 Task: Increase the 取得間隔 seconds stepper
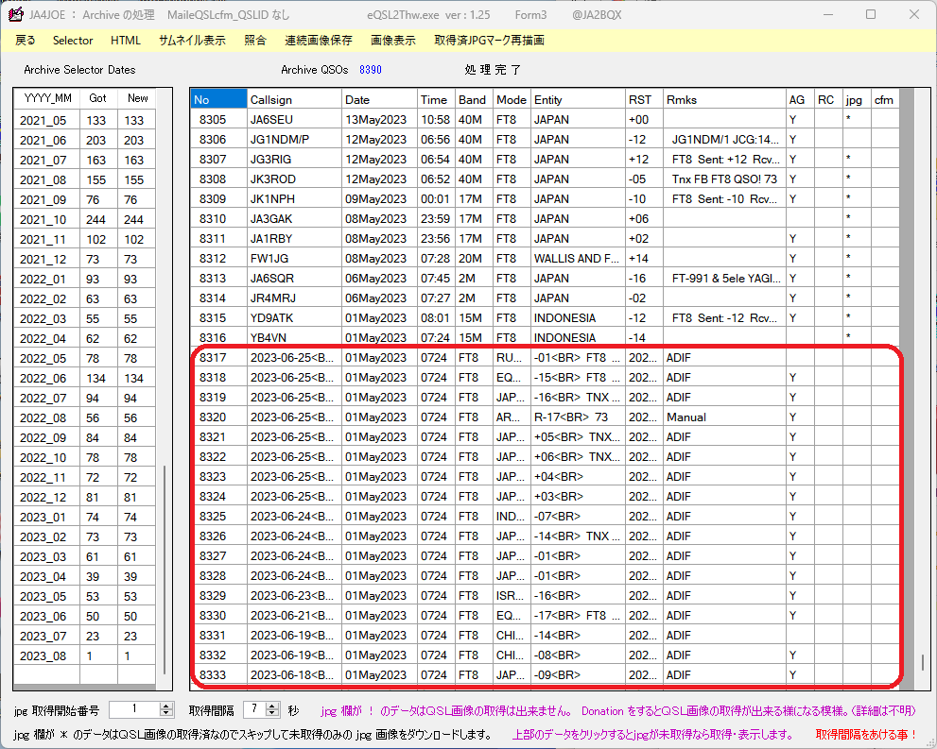tap(272, 706)
